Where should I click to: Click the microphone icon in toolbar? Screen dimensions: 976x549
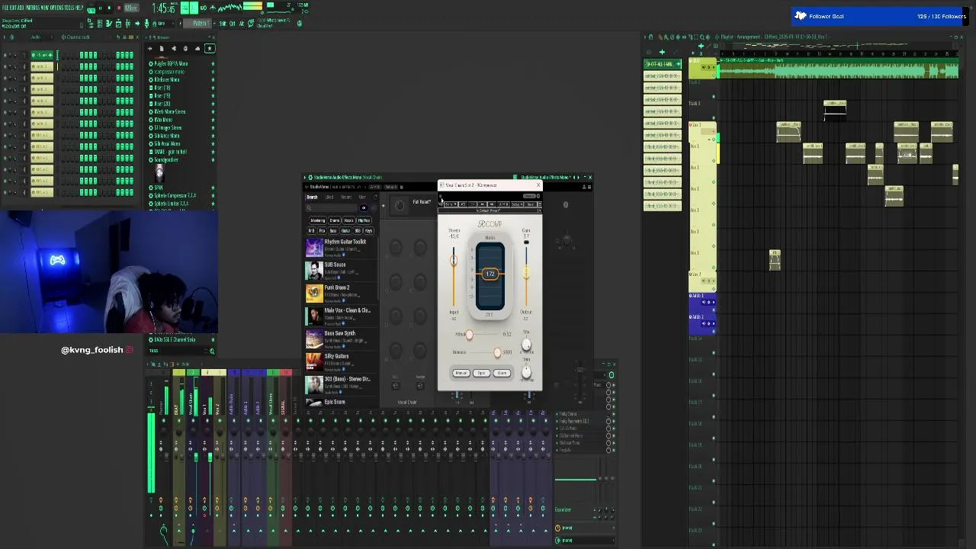pyautogui.click(x=147, y=24)
